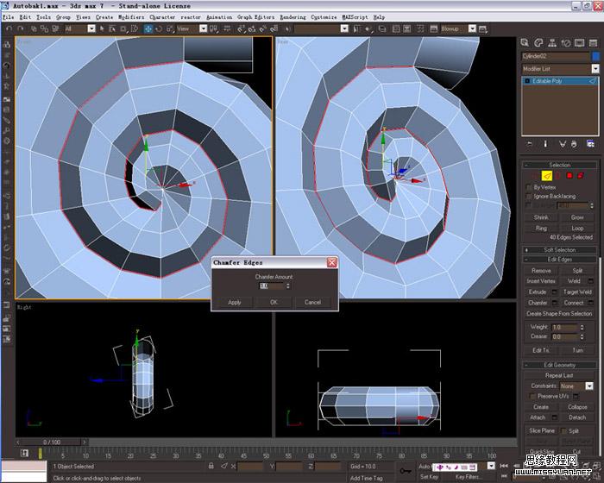Click the Pin Stack icon
This screenshot has width=604, height=483.
click(x=530, y=144)
